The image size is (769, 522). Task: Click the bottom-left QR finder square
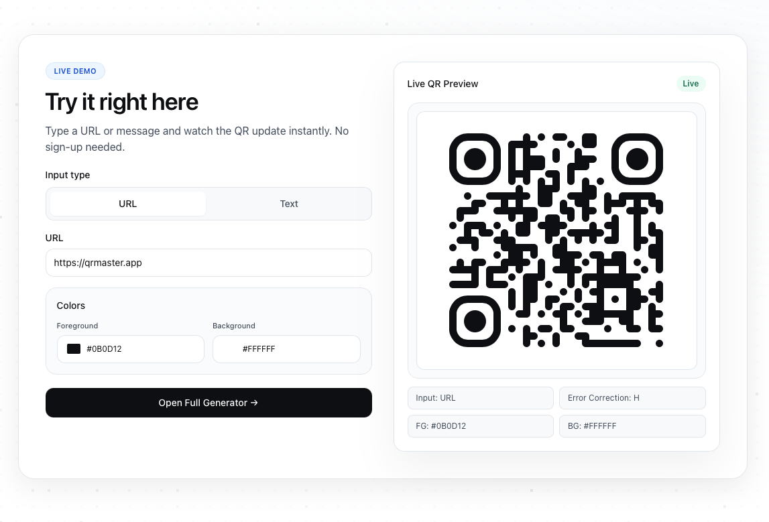pos(475,322)
